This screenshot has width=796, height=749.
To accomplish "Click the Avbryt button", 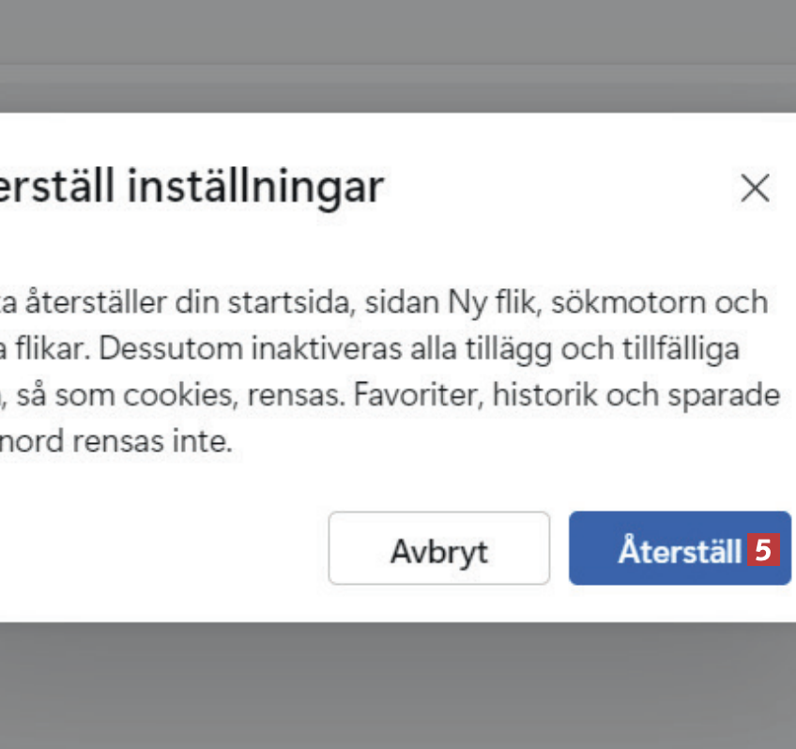I will 438,549.
